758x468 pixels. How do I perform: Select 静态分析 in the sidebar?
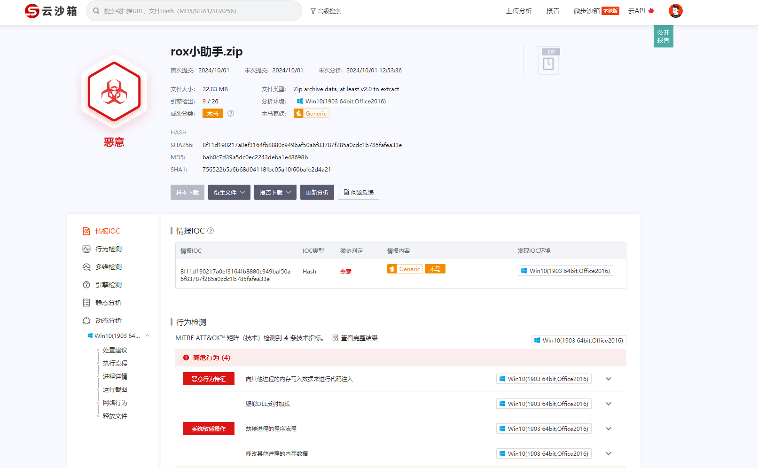(108, 303)
